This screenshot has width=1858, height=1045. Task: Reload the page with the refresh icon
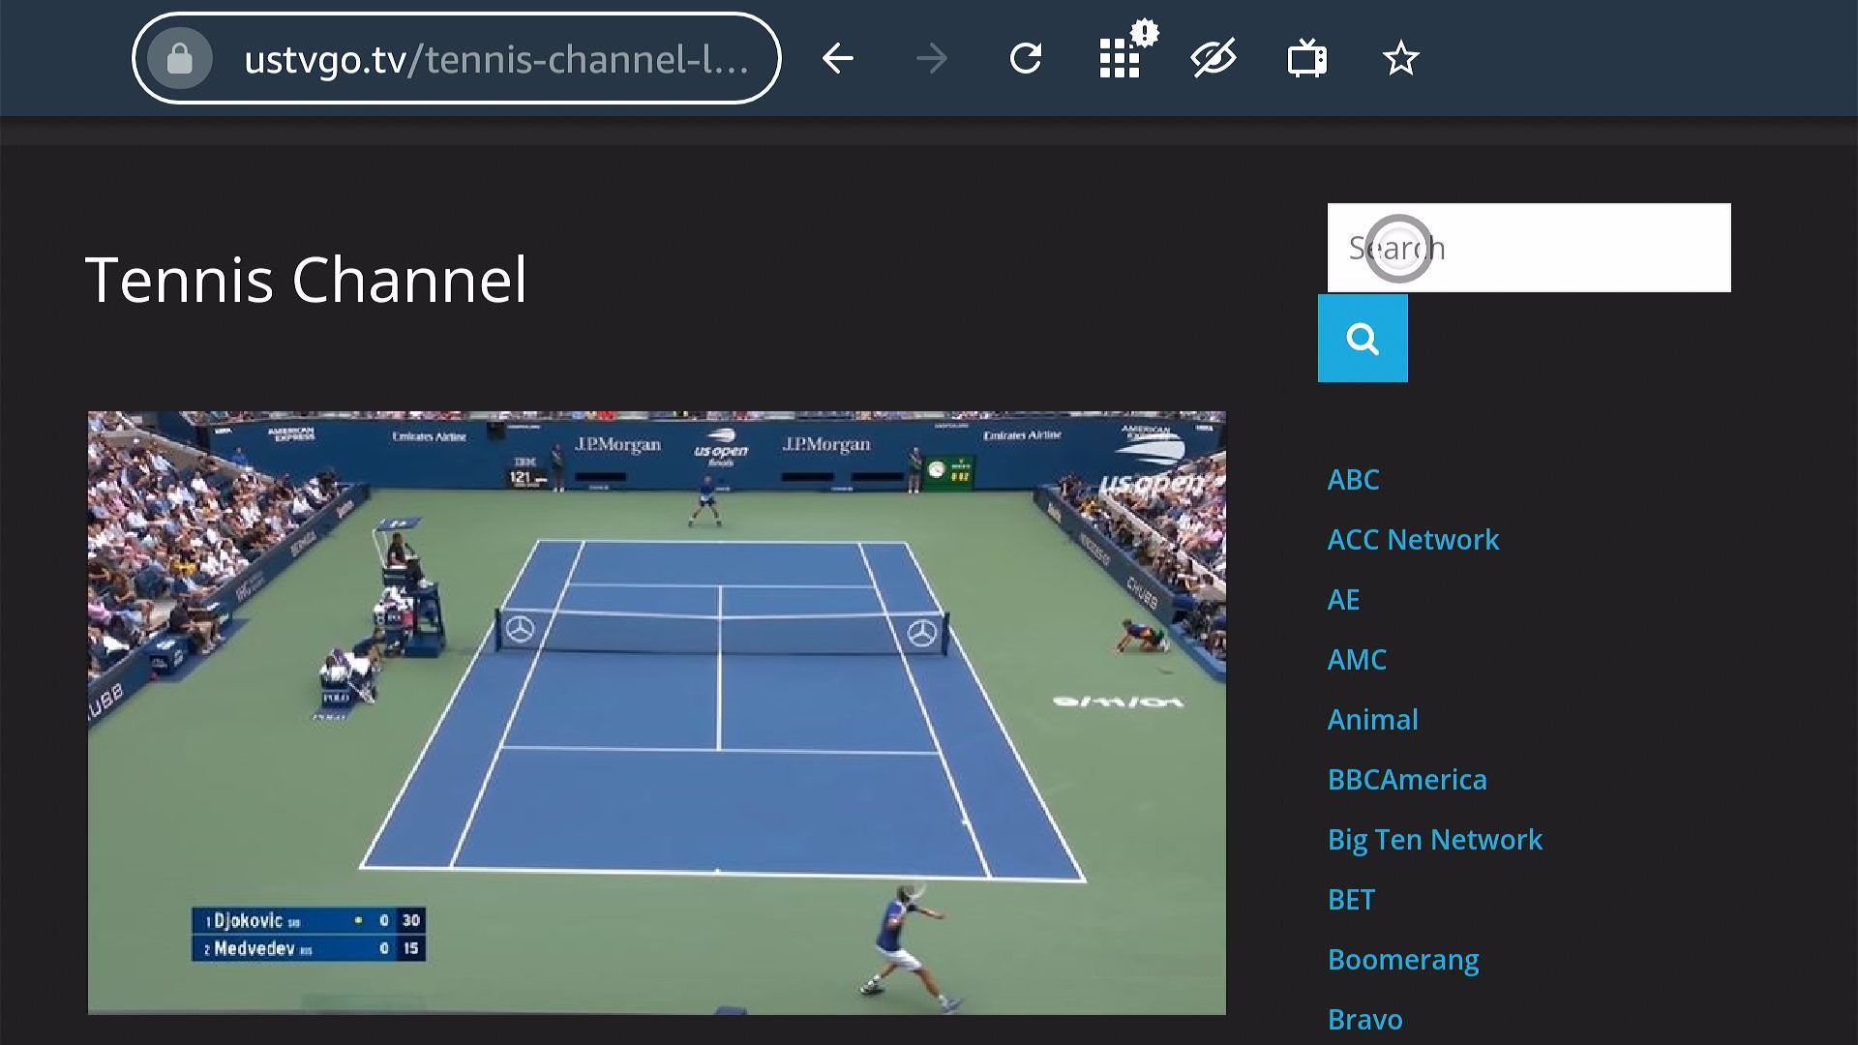pyautogui.click(x=1026, y=59)
